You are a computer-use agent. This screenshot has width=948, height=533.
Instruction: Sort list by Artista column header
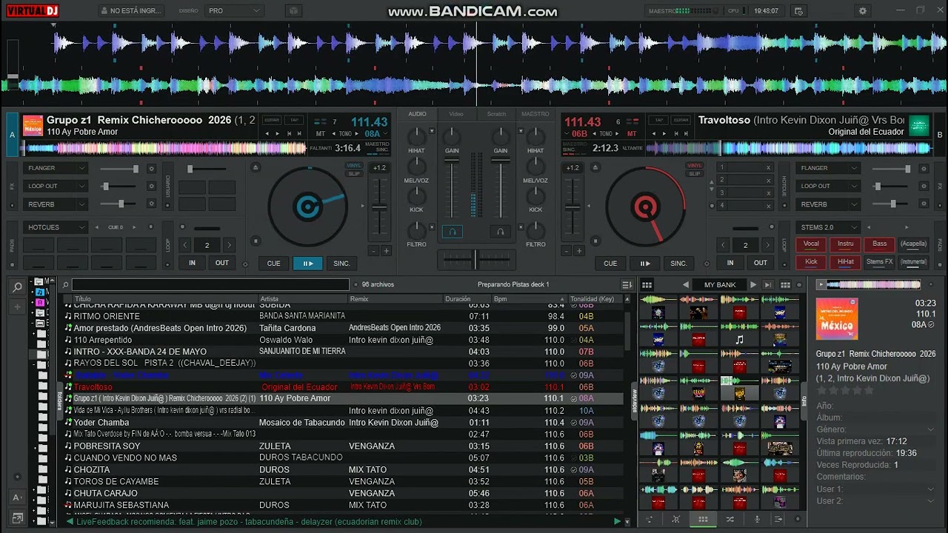click(302, 299)
